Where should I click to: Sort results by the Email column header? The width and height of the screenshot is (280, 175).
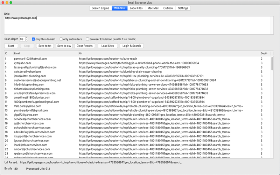[x=46, y=54]
